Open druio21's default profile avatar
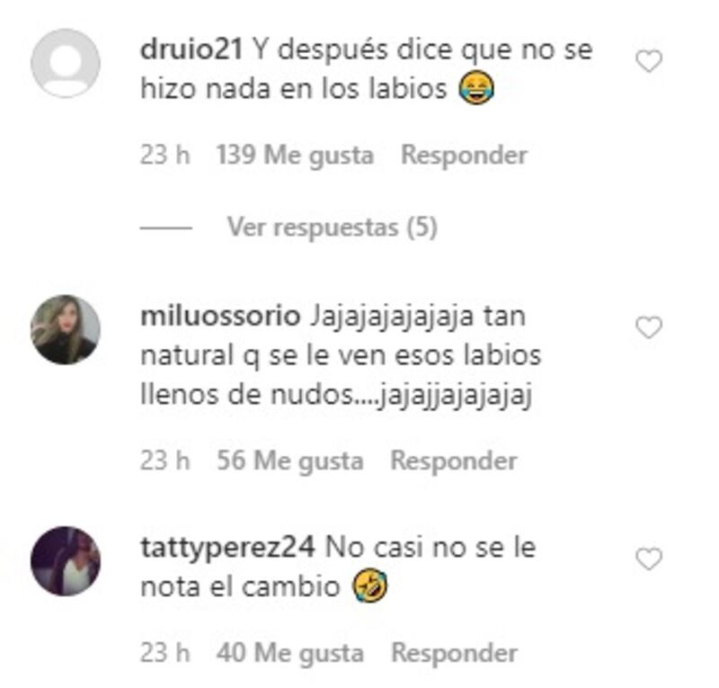719x688 pixels. click(66, 63)
